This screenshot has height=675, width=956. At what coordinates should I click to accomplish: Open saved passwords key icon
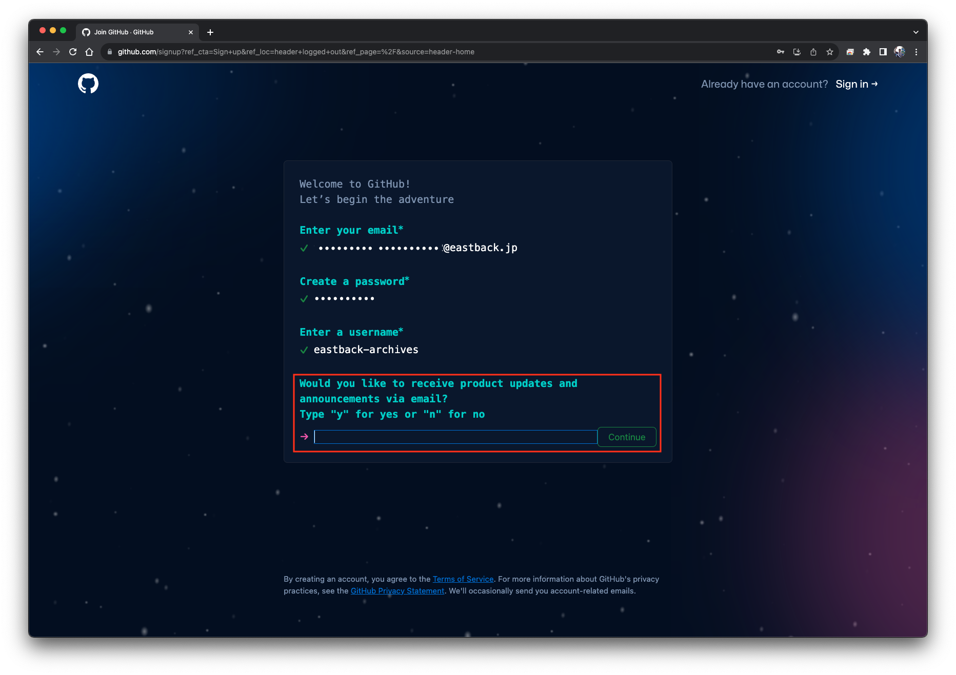click(781, 52)
